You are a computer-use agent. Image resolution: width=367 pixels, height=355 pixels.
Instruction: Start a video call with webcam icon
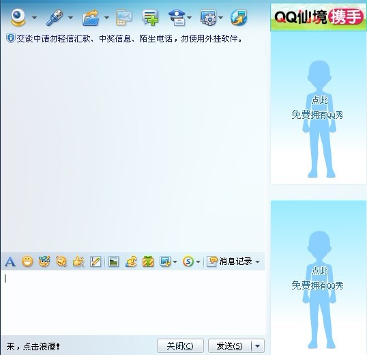18,18
